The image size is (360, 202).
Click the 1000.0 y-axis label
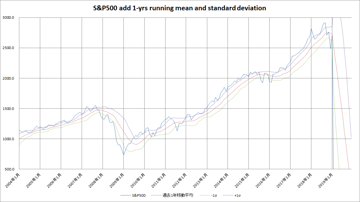click(x=8, y=139)
